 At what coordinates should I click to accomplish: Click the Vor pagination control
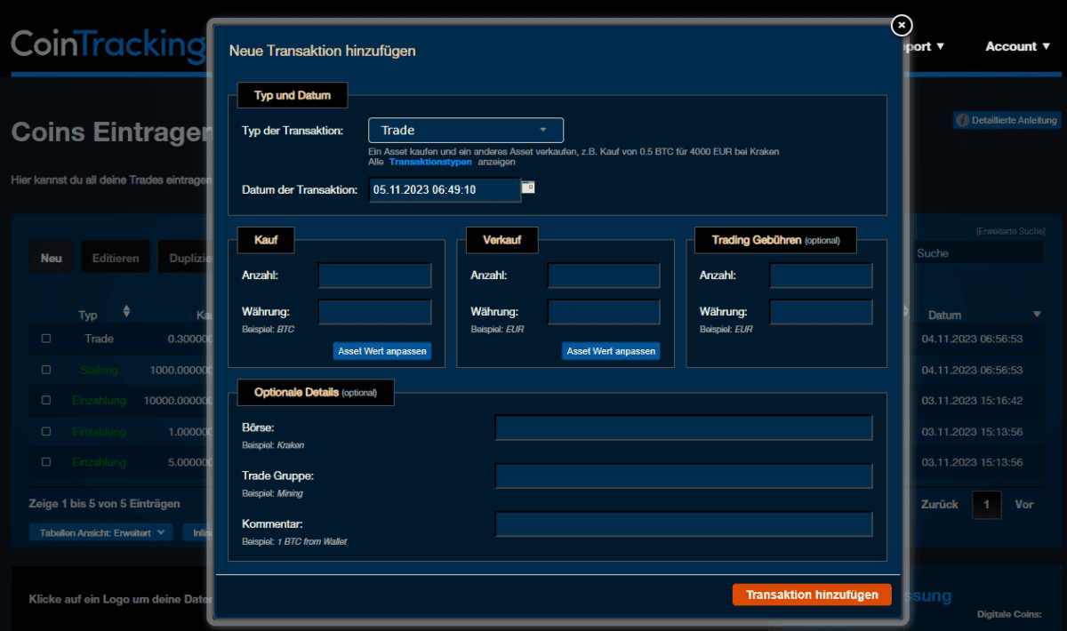(x=1023, y=504)
